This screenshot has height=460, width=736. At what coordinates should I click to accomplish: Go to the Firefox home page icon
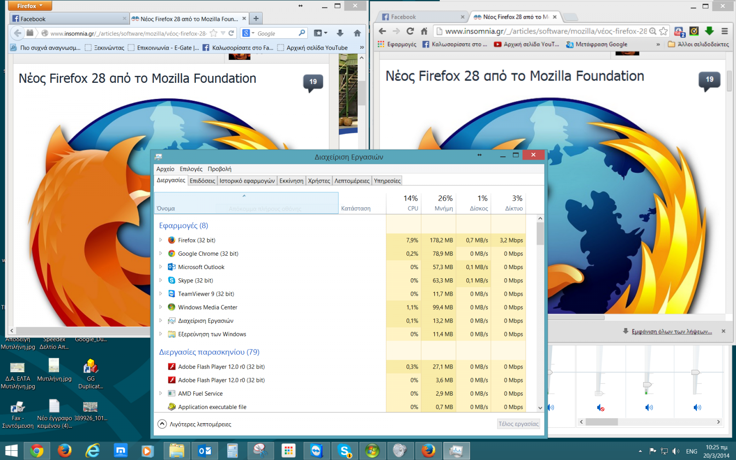[357, 33]
